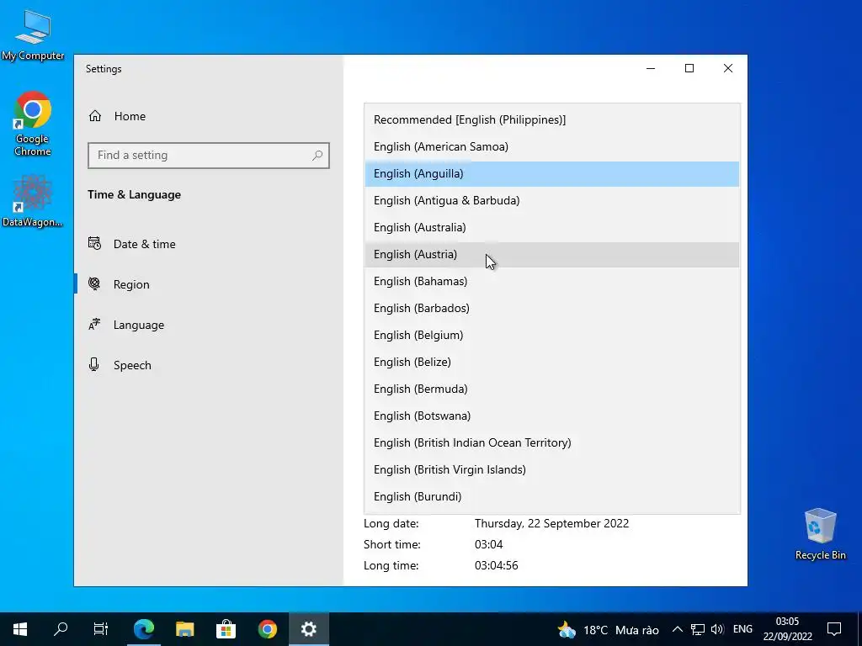The height and width of the screenshot is (646, 862).
Task: Select the Google Chrome desktop shortcut
Action: coord(33,124)
